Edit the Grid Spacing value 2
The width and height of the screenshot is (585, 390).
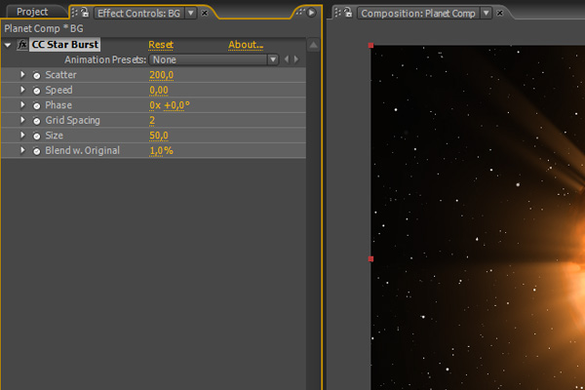[x=152, y=121]
